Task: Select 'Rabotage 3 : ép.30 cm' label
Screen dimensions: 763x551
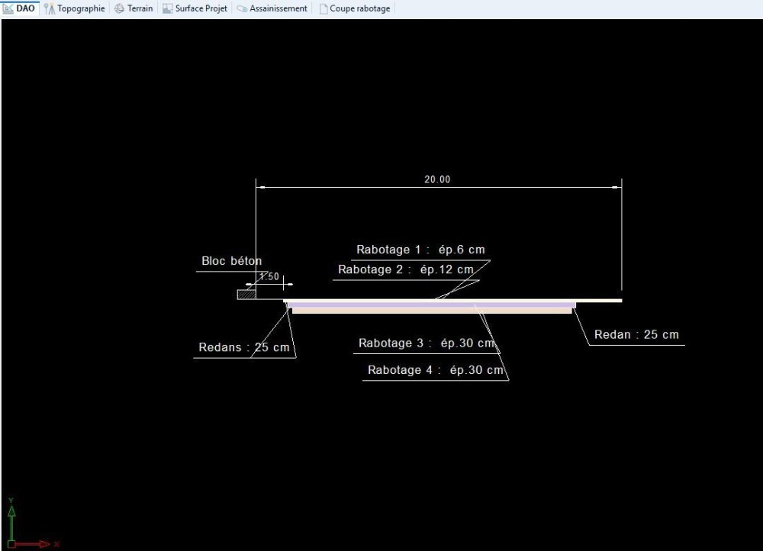Action: 427,343
